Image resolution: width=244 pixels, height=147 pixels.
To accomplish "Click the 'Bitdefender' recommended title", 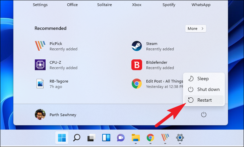I will [x=157, y=62].
